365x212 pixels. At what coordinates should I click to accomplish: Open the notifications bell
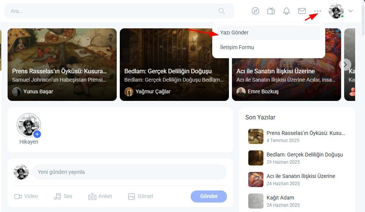[x=287, y=11]
